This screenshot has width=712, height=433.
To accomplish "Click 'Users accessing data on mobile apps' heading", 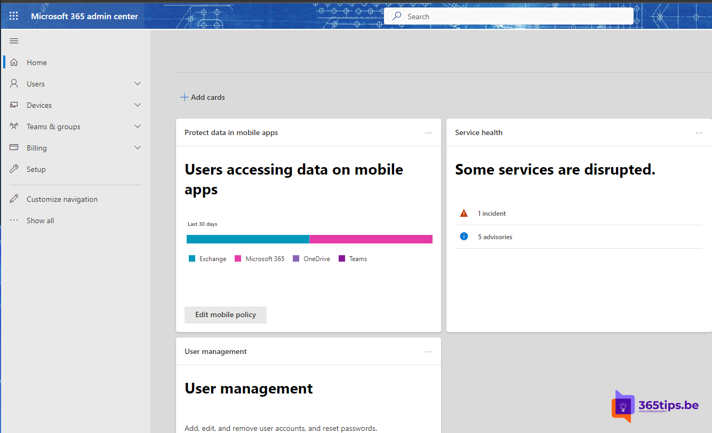I will tap(294, 179).
